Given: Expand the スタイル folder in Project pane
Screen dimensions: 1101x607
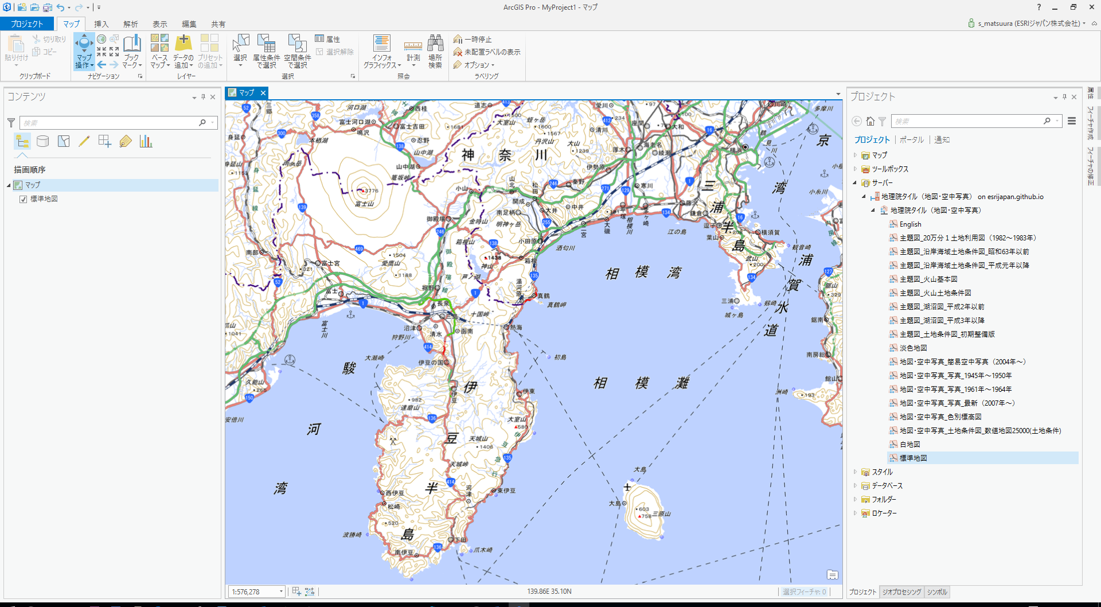Looking at the screenshot, I should [x=855, y=472].
